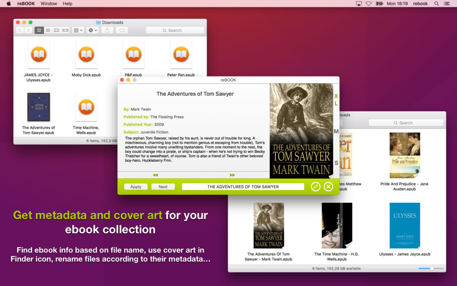Image resolution: width=457 pixels, height=286 pixels.
Task: Click the green rewind previous-result arrows
Action: tap(155, 175)
